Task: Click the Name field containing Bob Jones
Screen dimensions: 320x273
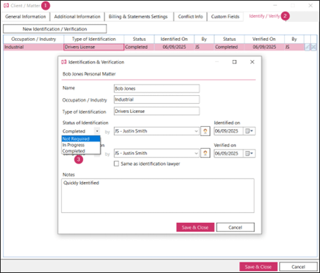Action: 156,88
